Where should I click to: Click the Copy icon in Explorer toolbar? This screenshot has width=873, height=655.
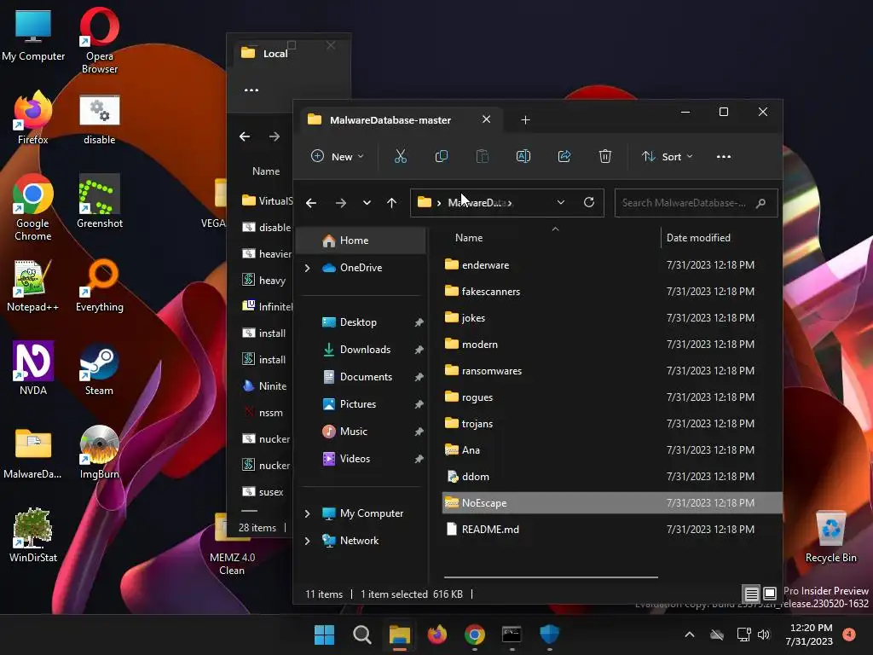tap(441, 157)
